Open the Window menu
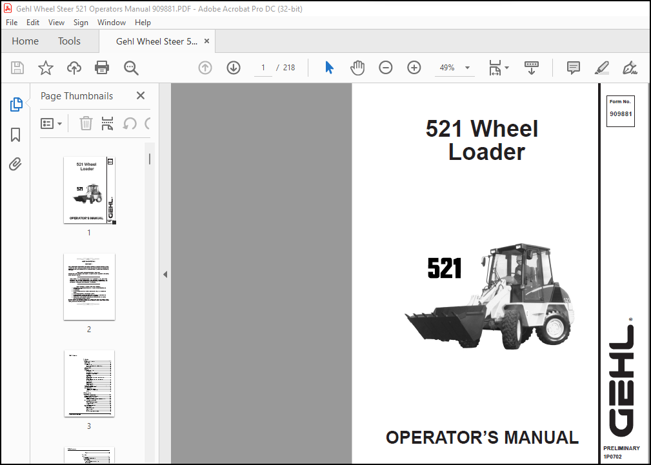651x465 pixels. tap(111, 23)
